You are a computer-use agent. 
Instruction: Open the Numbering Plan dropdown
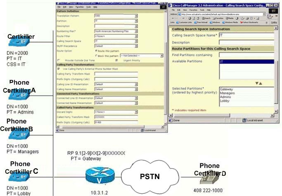pyautogui.click(x=136, y=31)
